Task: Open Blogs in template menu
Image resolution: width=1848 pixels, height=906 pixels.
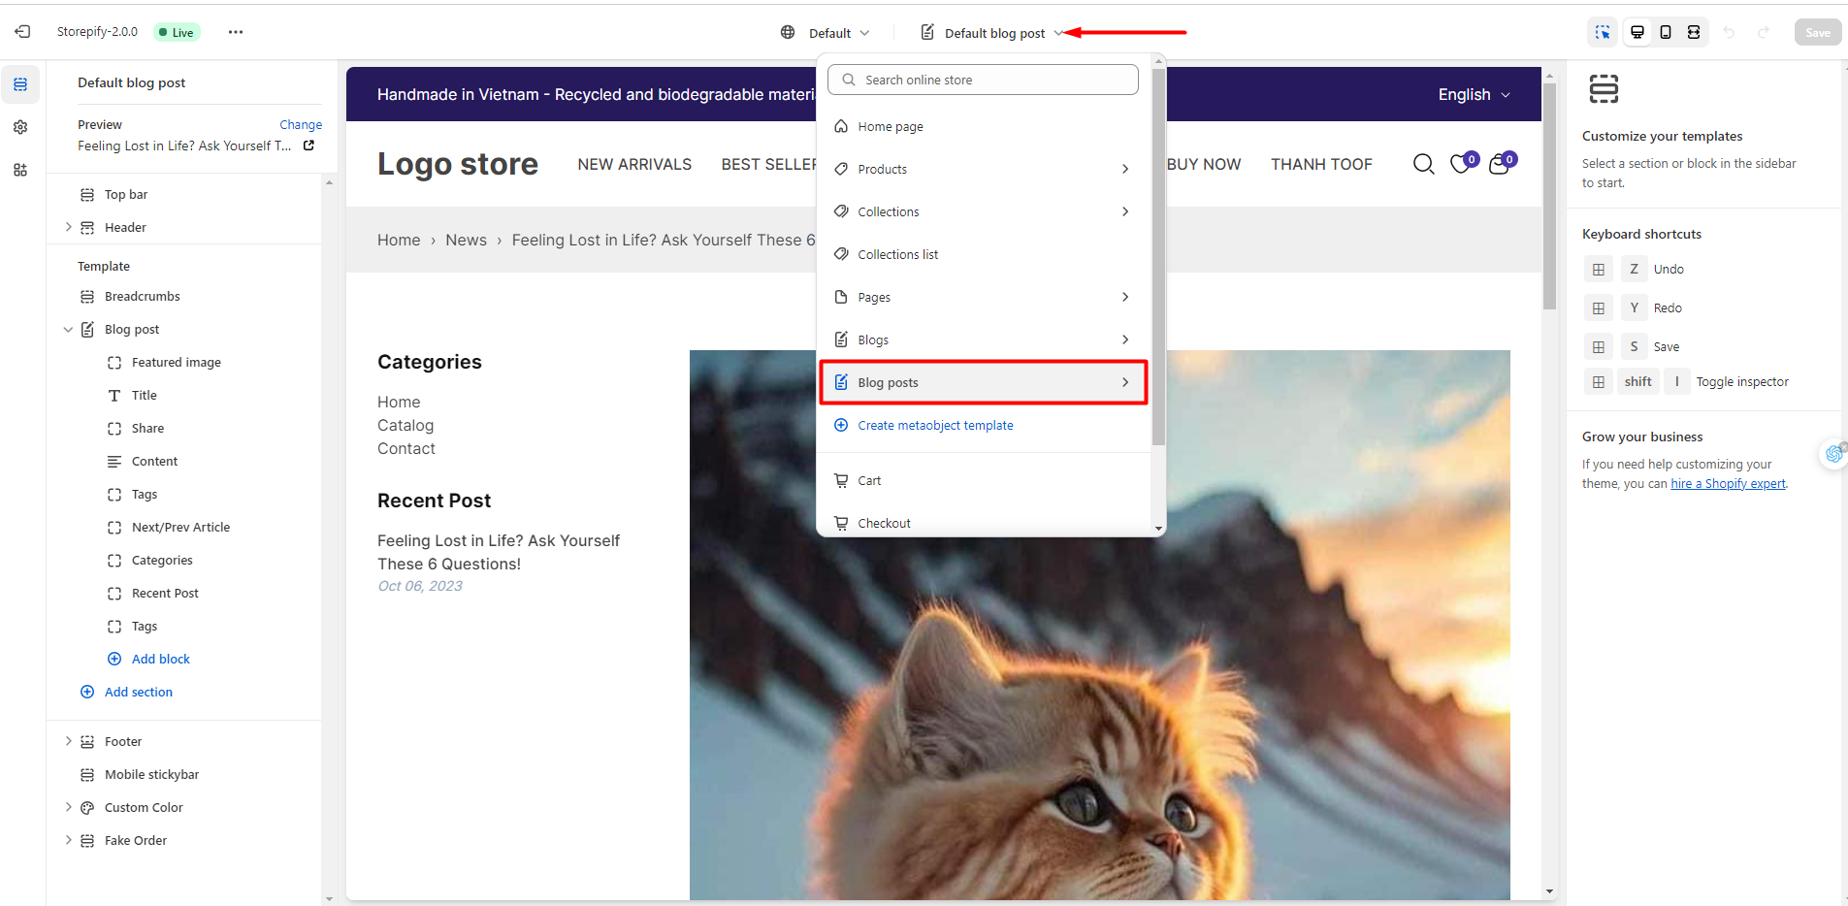Action: pyautogui.click(x=985, y=340)
